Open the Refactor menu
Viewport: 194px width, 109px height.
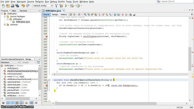coord(39,2)
